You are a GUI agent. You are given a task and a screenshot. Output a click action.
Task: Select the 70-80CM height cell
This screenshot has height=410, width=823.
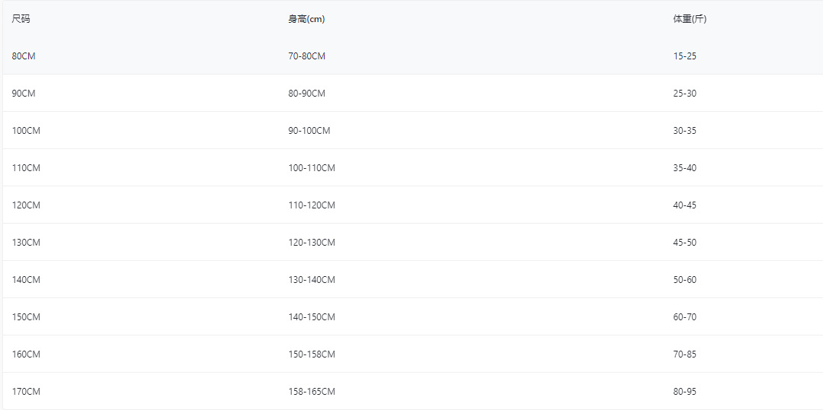pyautogui.click(x=306, y=56)
